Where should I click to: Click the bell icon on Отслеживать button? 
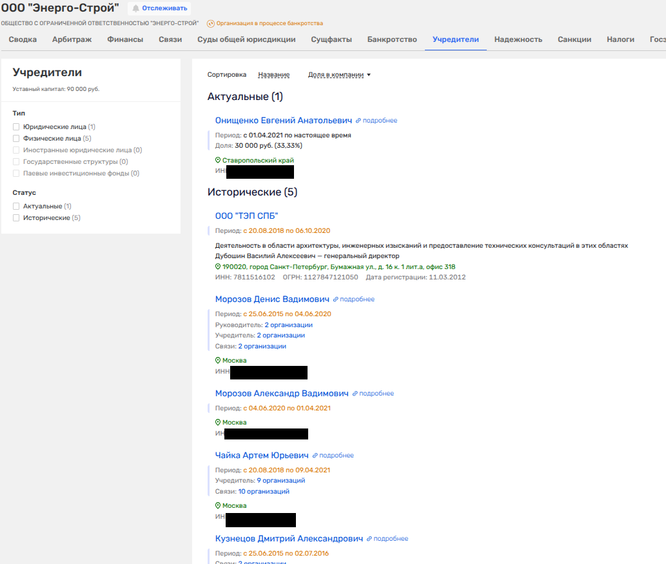pyautogui.click(x=136, y=8)
